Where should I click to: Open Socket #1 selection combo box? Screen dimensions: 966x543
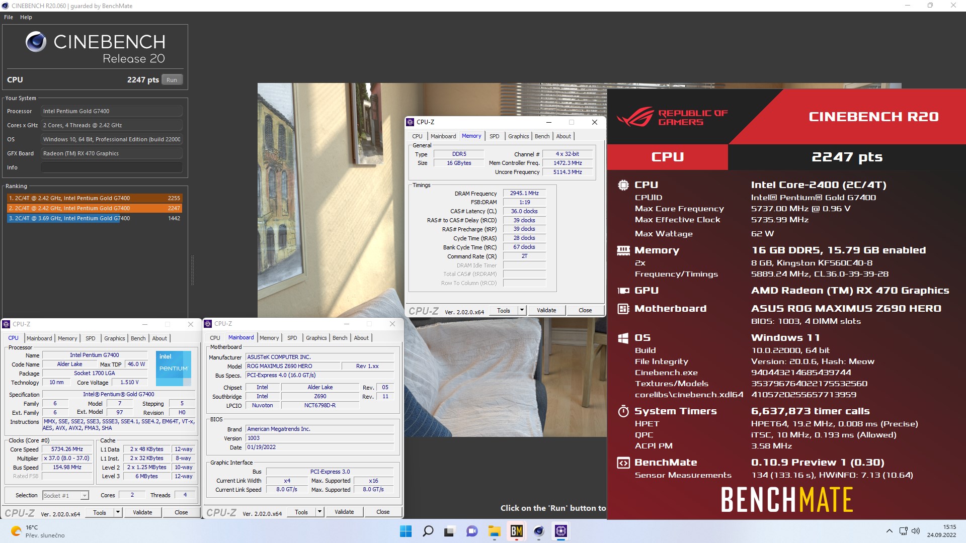[65, 496]
